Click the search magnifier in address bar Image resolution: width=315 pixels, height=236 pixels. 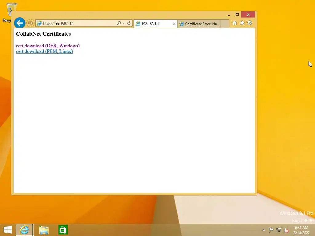(119, 23)
